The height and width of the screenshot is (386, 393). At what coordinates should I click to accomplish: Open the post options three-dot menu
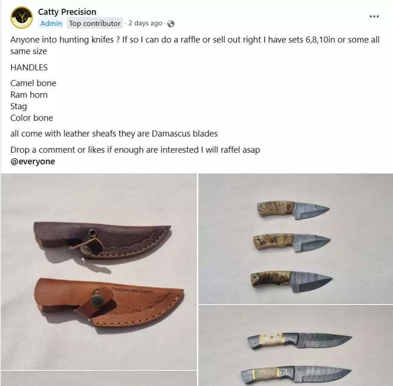374,17
